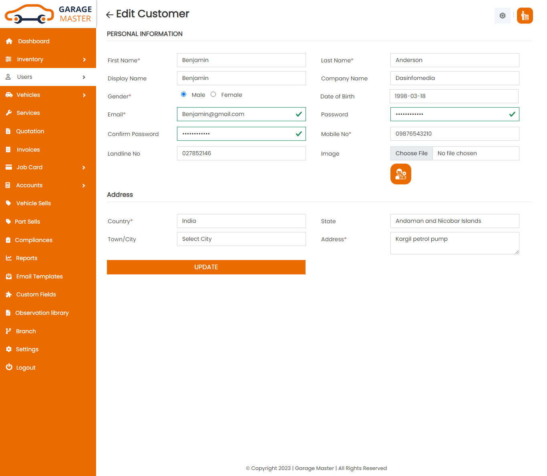Click the orange customer profile icon at top right

click(x=525, y=16)
